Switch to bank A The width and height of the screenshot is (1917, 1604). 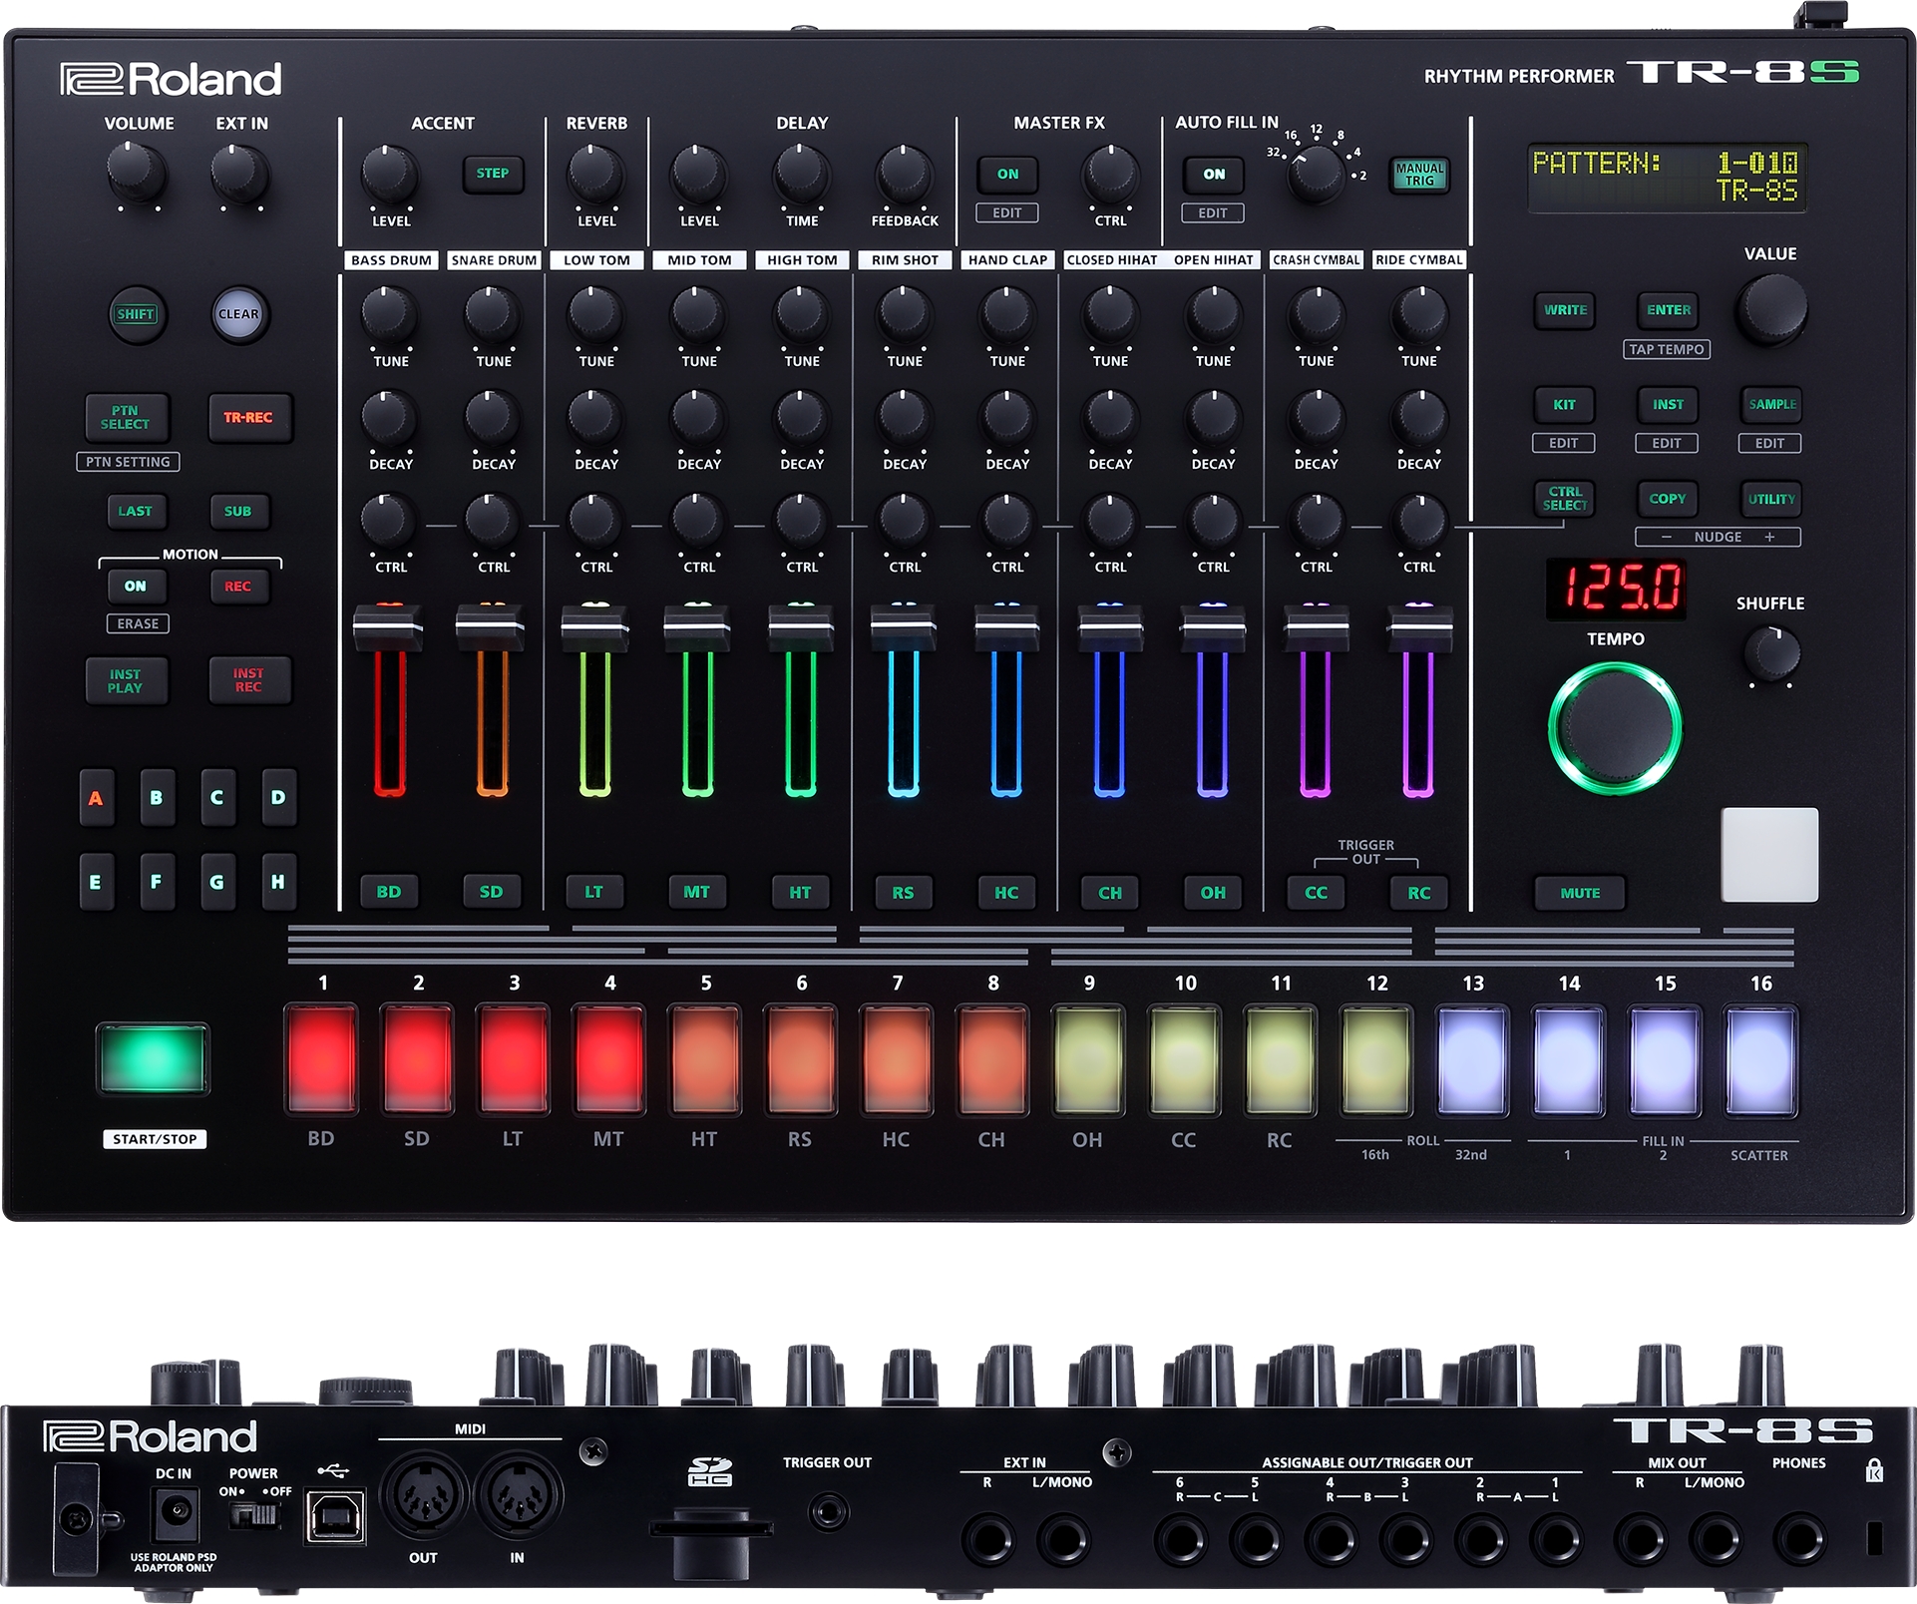(97, 798)
